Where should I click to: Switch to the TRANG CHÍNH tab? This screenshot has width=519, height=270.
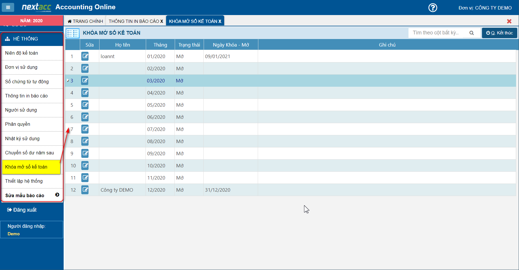[x=85, y=21]
